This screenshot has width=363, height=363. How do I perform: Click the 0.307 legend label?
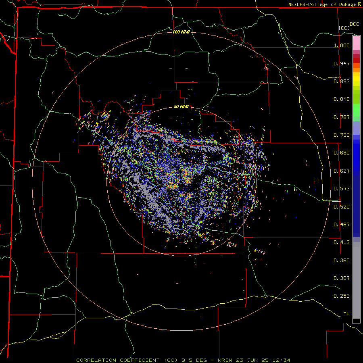(x=342, y=278)
